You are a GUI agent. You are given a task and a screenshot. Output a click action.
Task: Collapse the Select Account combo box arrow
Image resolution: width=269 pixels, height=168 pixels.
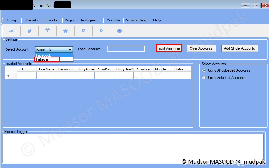(70, 50)
